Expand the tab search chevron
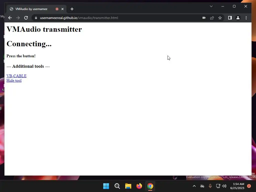The image size is (256, 192). pos(211,6)
